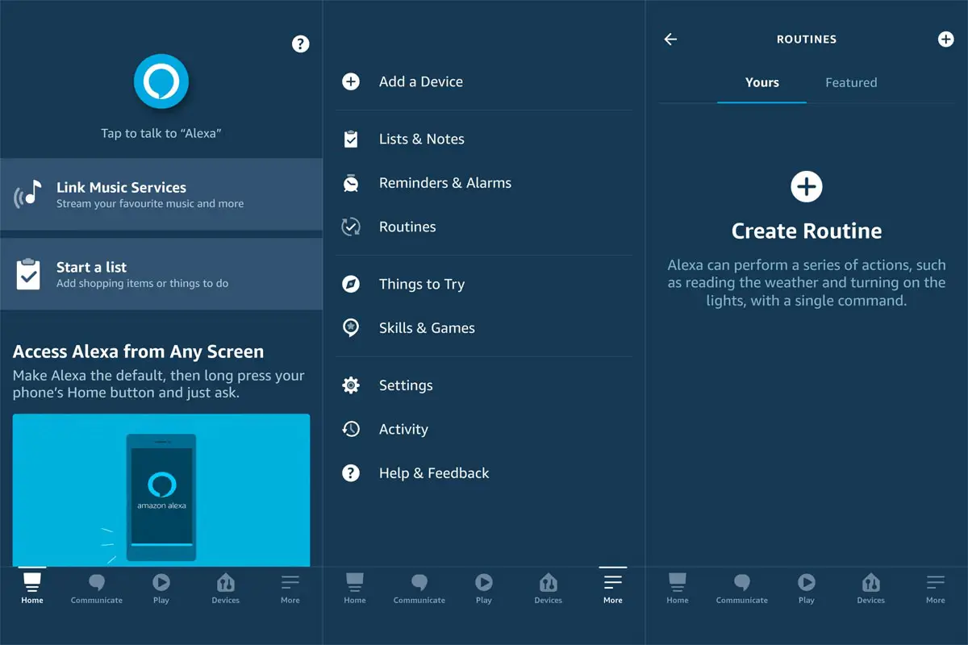Select the Home tab on the first screen
The image size is (968, 645).
(32, 588)
